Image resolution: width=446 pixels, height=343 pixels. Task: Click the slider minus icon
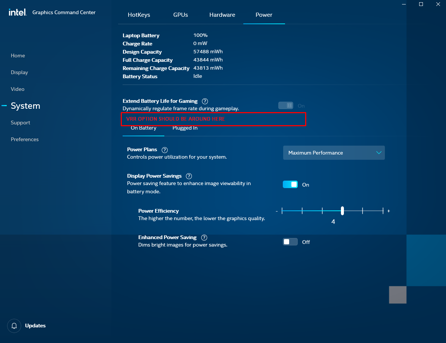(276, 211)
